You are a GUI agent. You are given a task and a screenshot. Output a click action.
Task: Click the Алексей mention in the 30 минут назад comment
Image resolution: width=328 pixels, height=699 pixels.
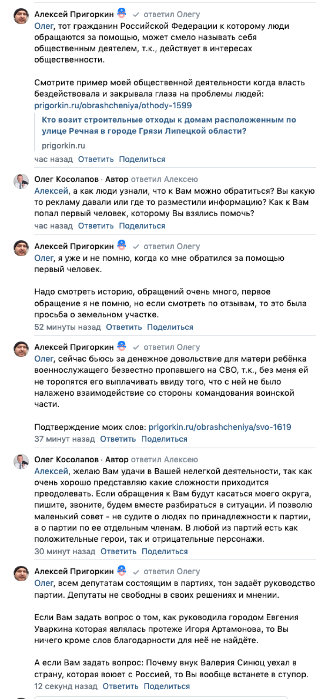tap(51, 471)
